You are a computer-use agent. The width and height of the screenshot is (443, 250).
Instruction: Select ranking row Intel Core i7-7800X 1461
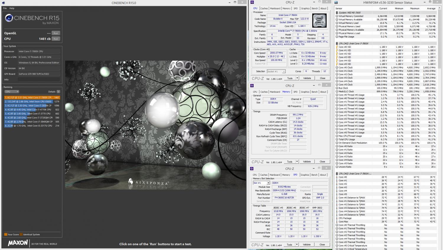click(32, 97)
